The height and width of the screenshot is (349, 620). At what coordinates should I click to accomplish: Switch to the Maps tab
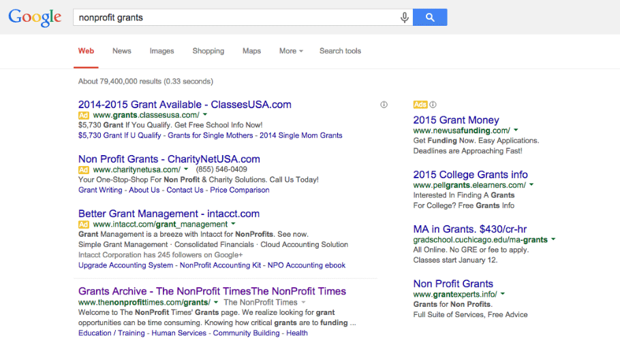[x=251, y=51]
